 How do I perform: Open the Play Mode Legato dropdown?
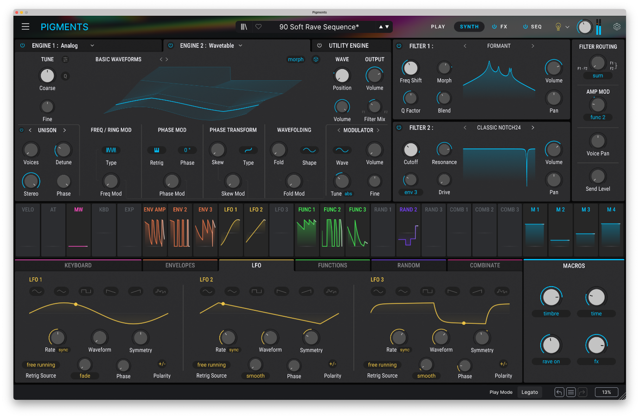point(530,392)
